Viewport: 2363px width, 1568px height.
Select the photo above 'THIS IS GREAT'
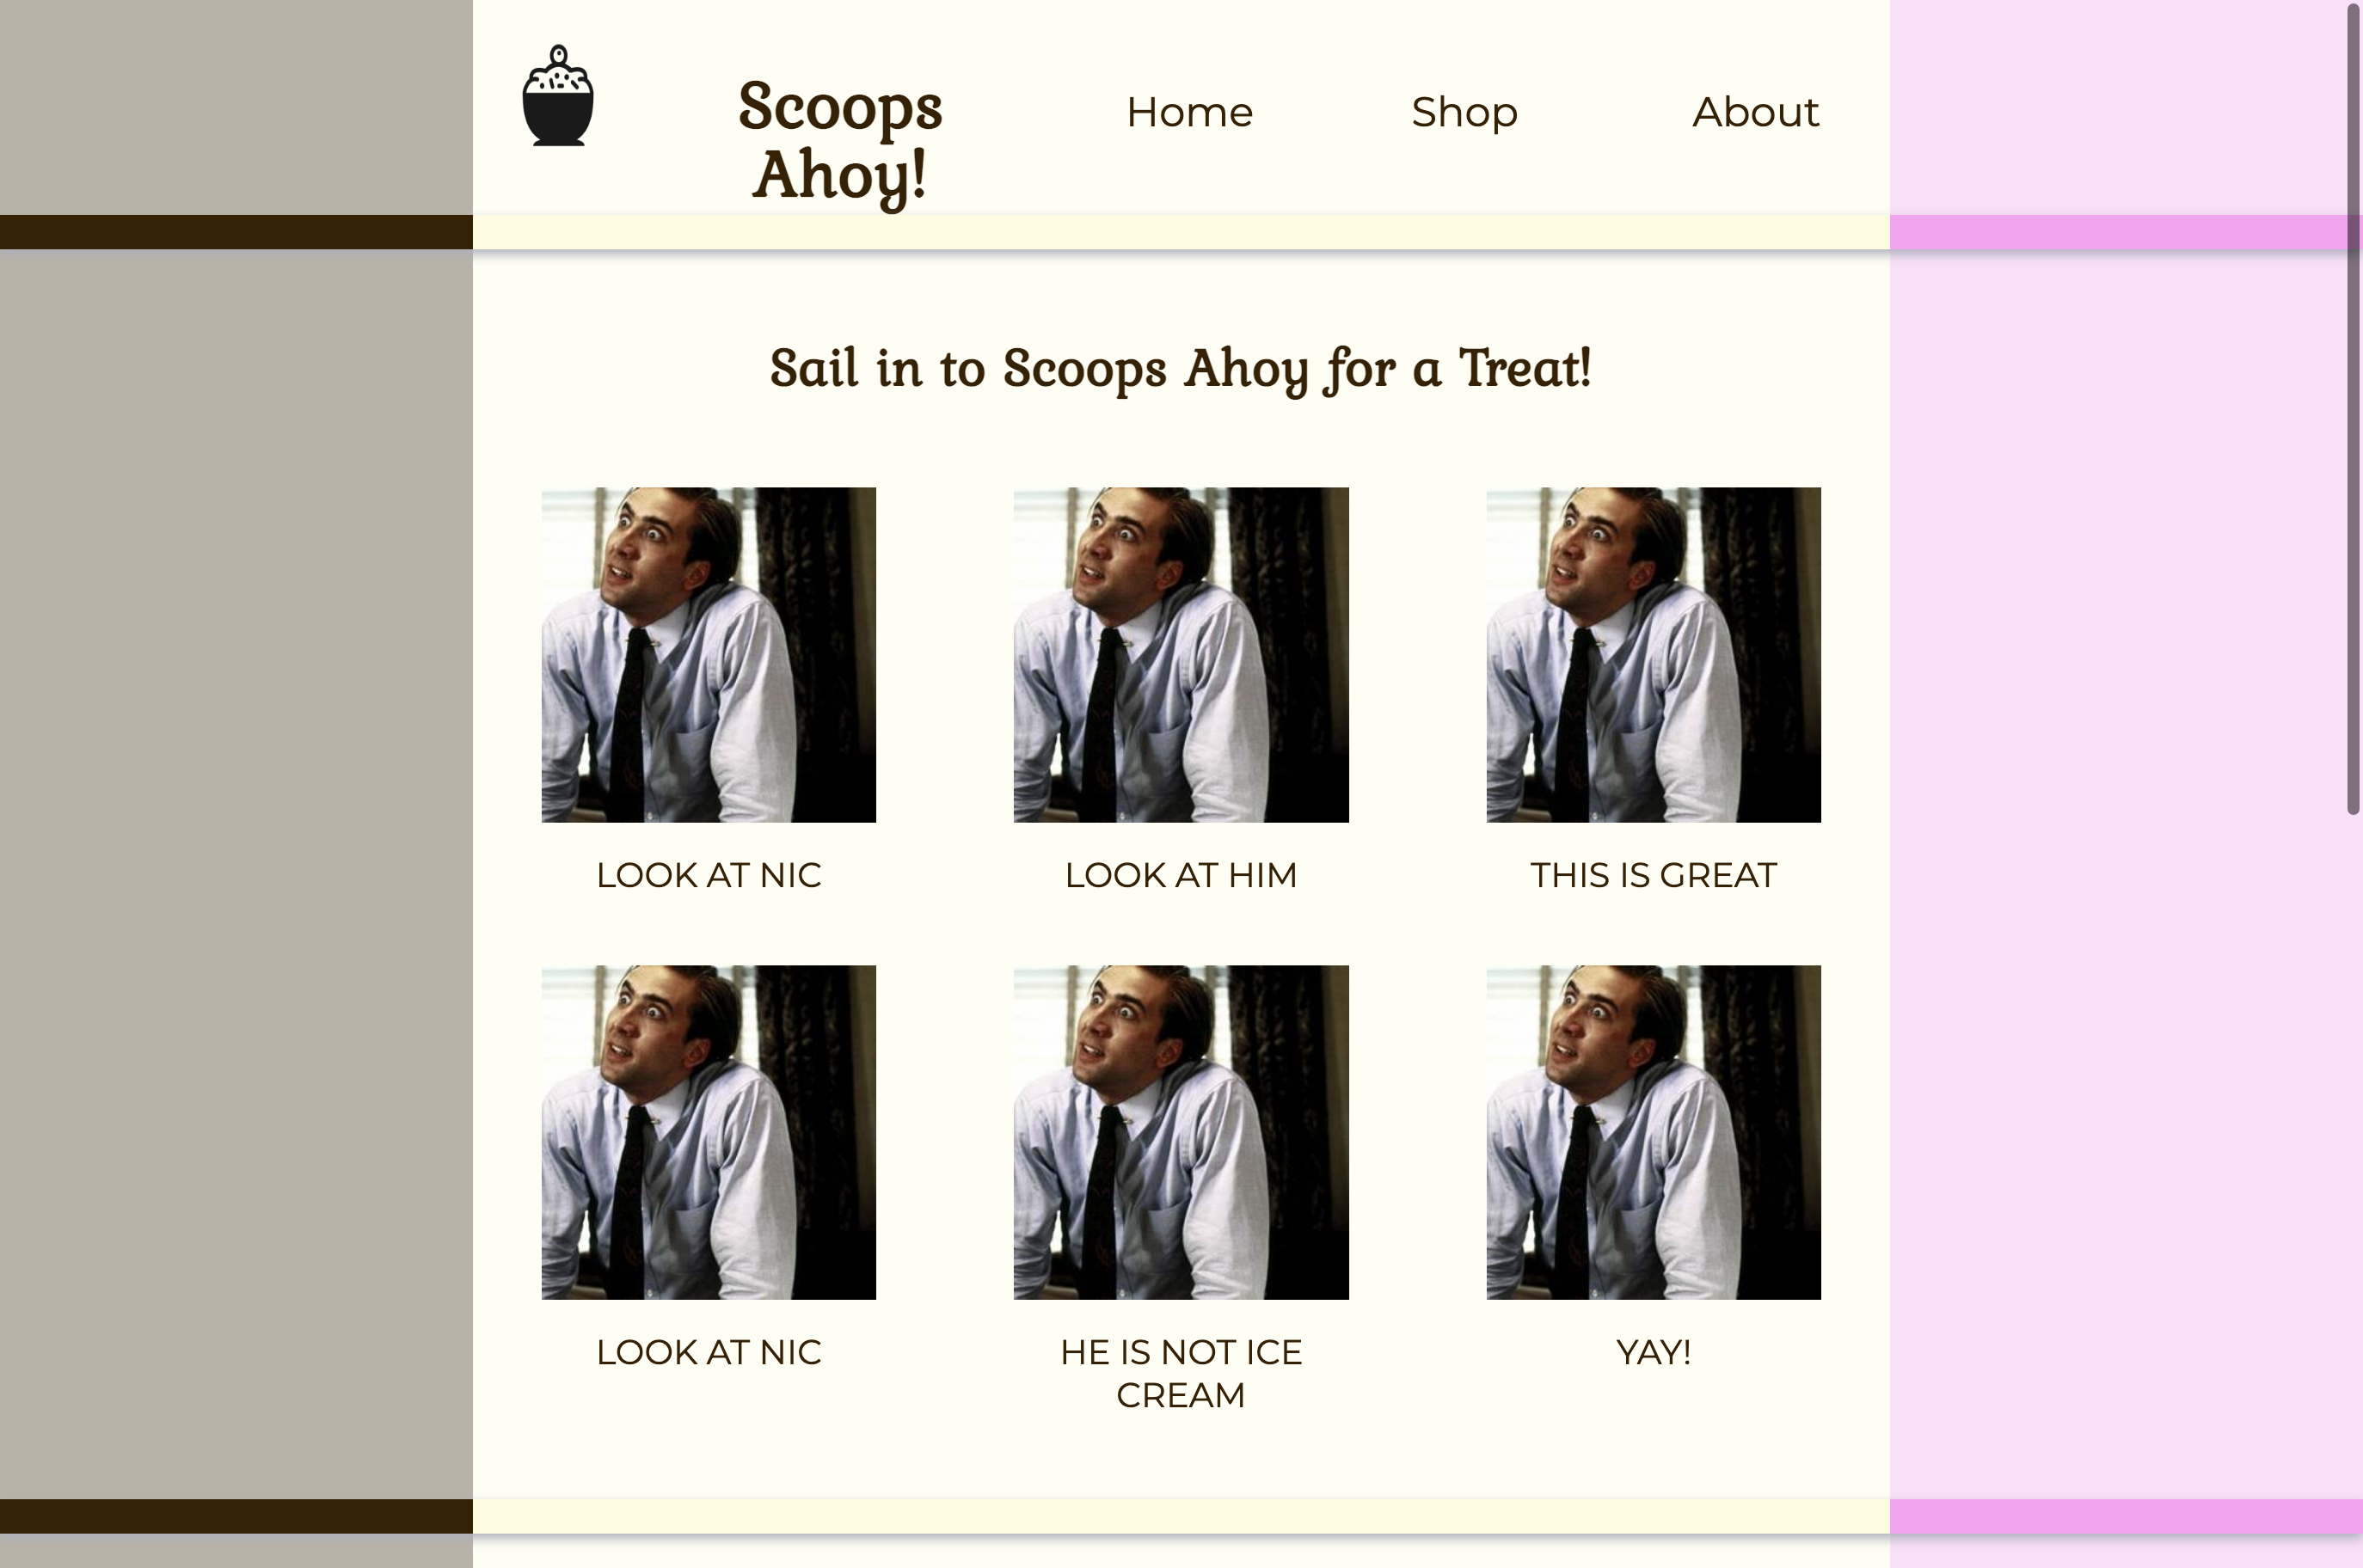click(1653, 655)
